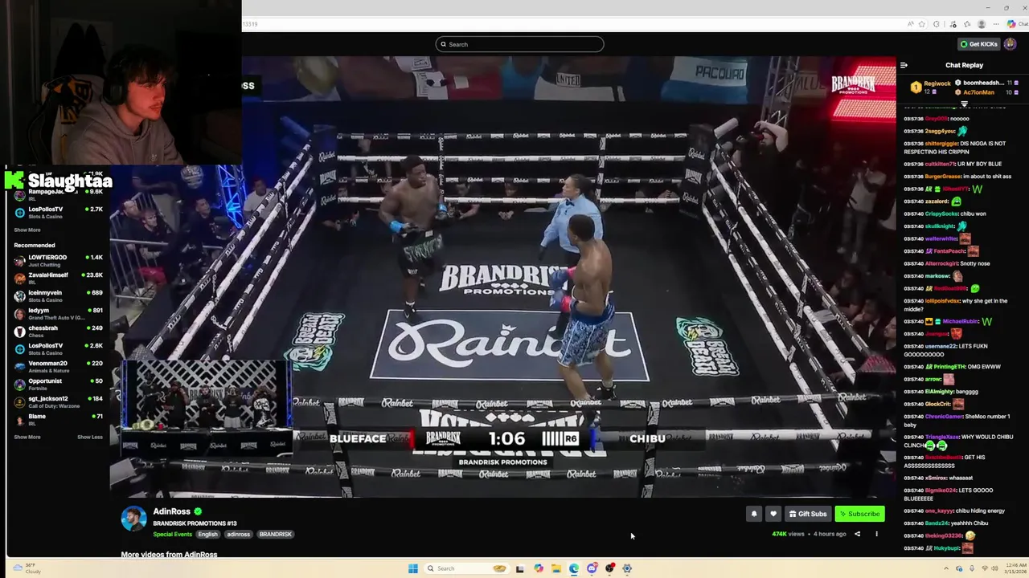Open the Venomman20 channel in the sidebar
1029x578 pixels.
(x=59, y=366)
